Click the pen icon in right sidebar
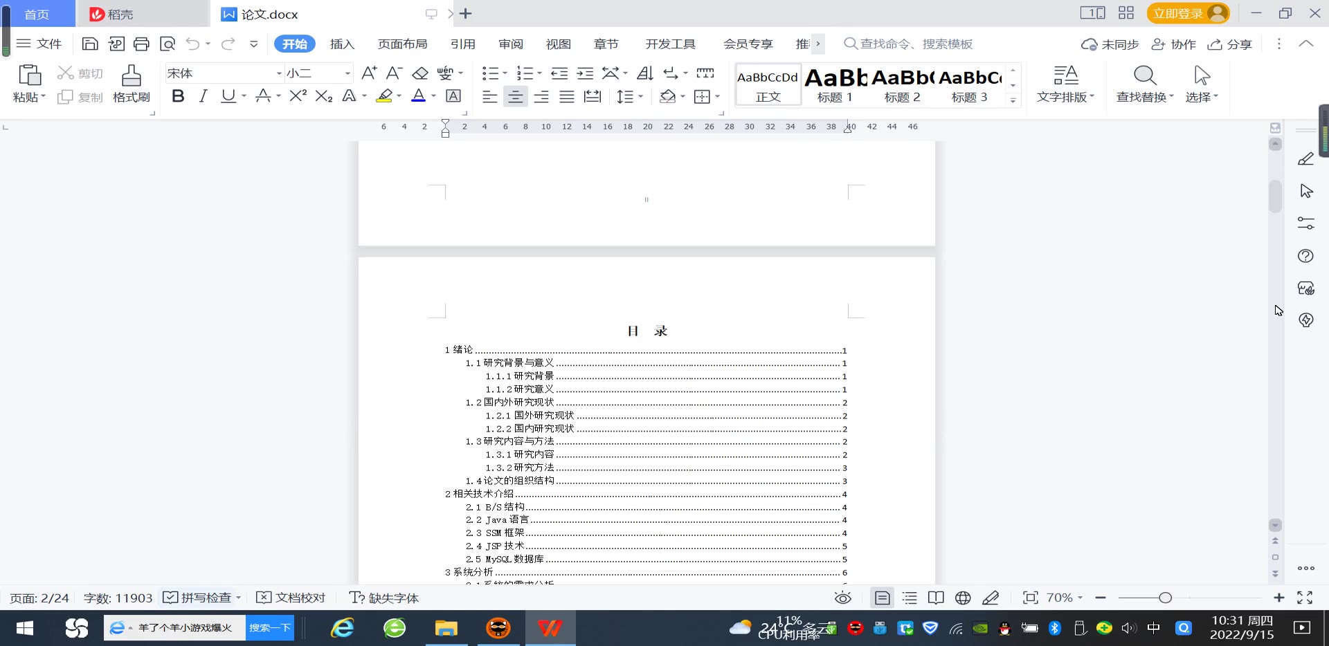This screenshot has width=1329, height=646. (x=1305, y=159)
